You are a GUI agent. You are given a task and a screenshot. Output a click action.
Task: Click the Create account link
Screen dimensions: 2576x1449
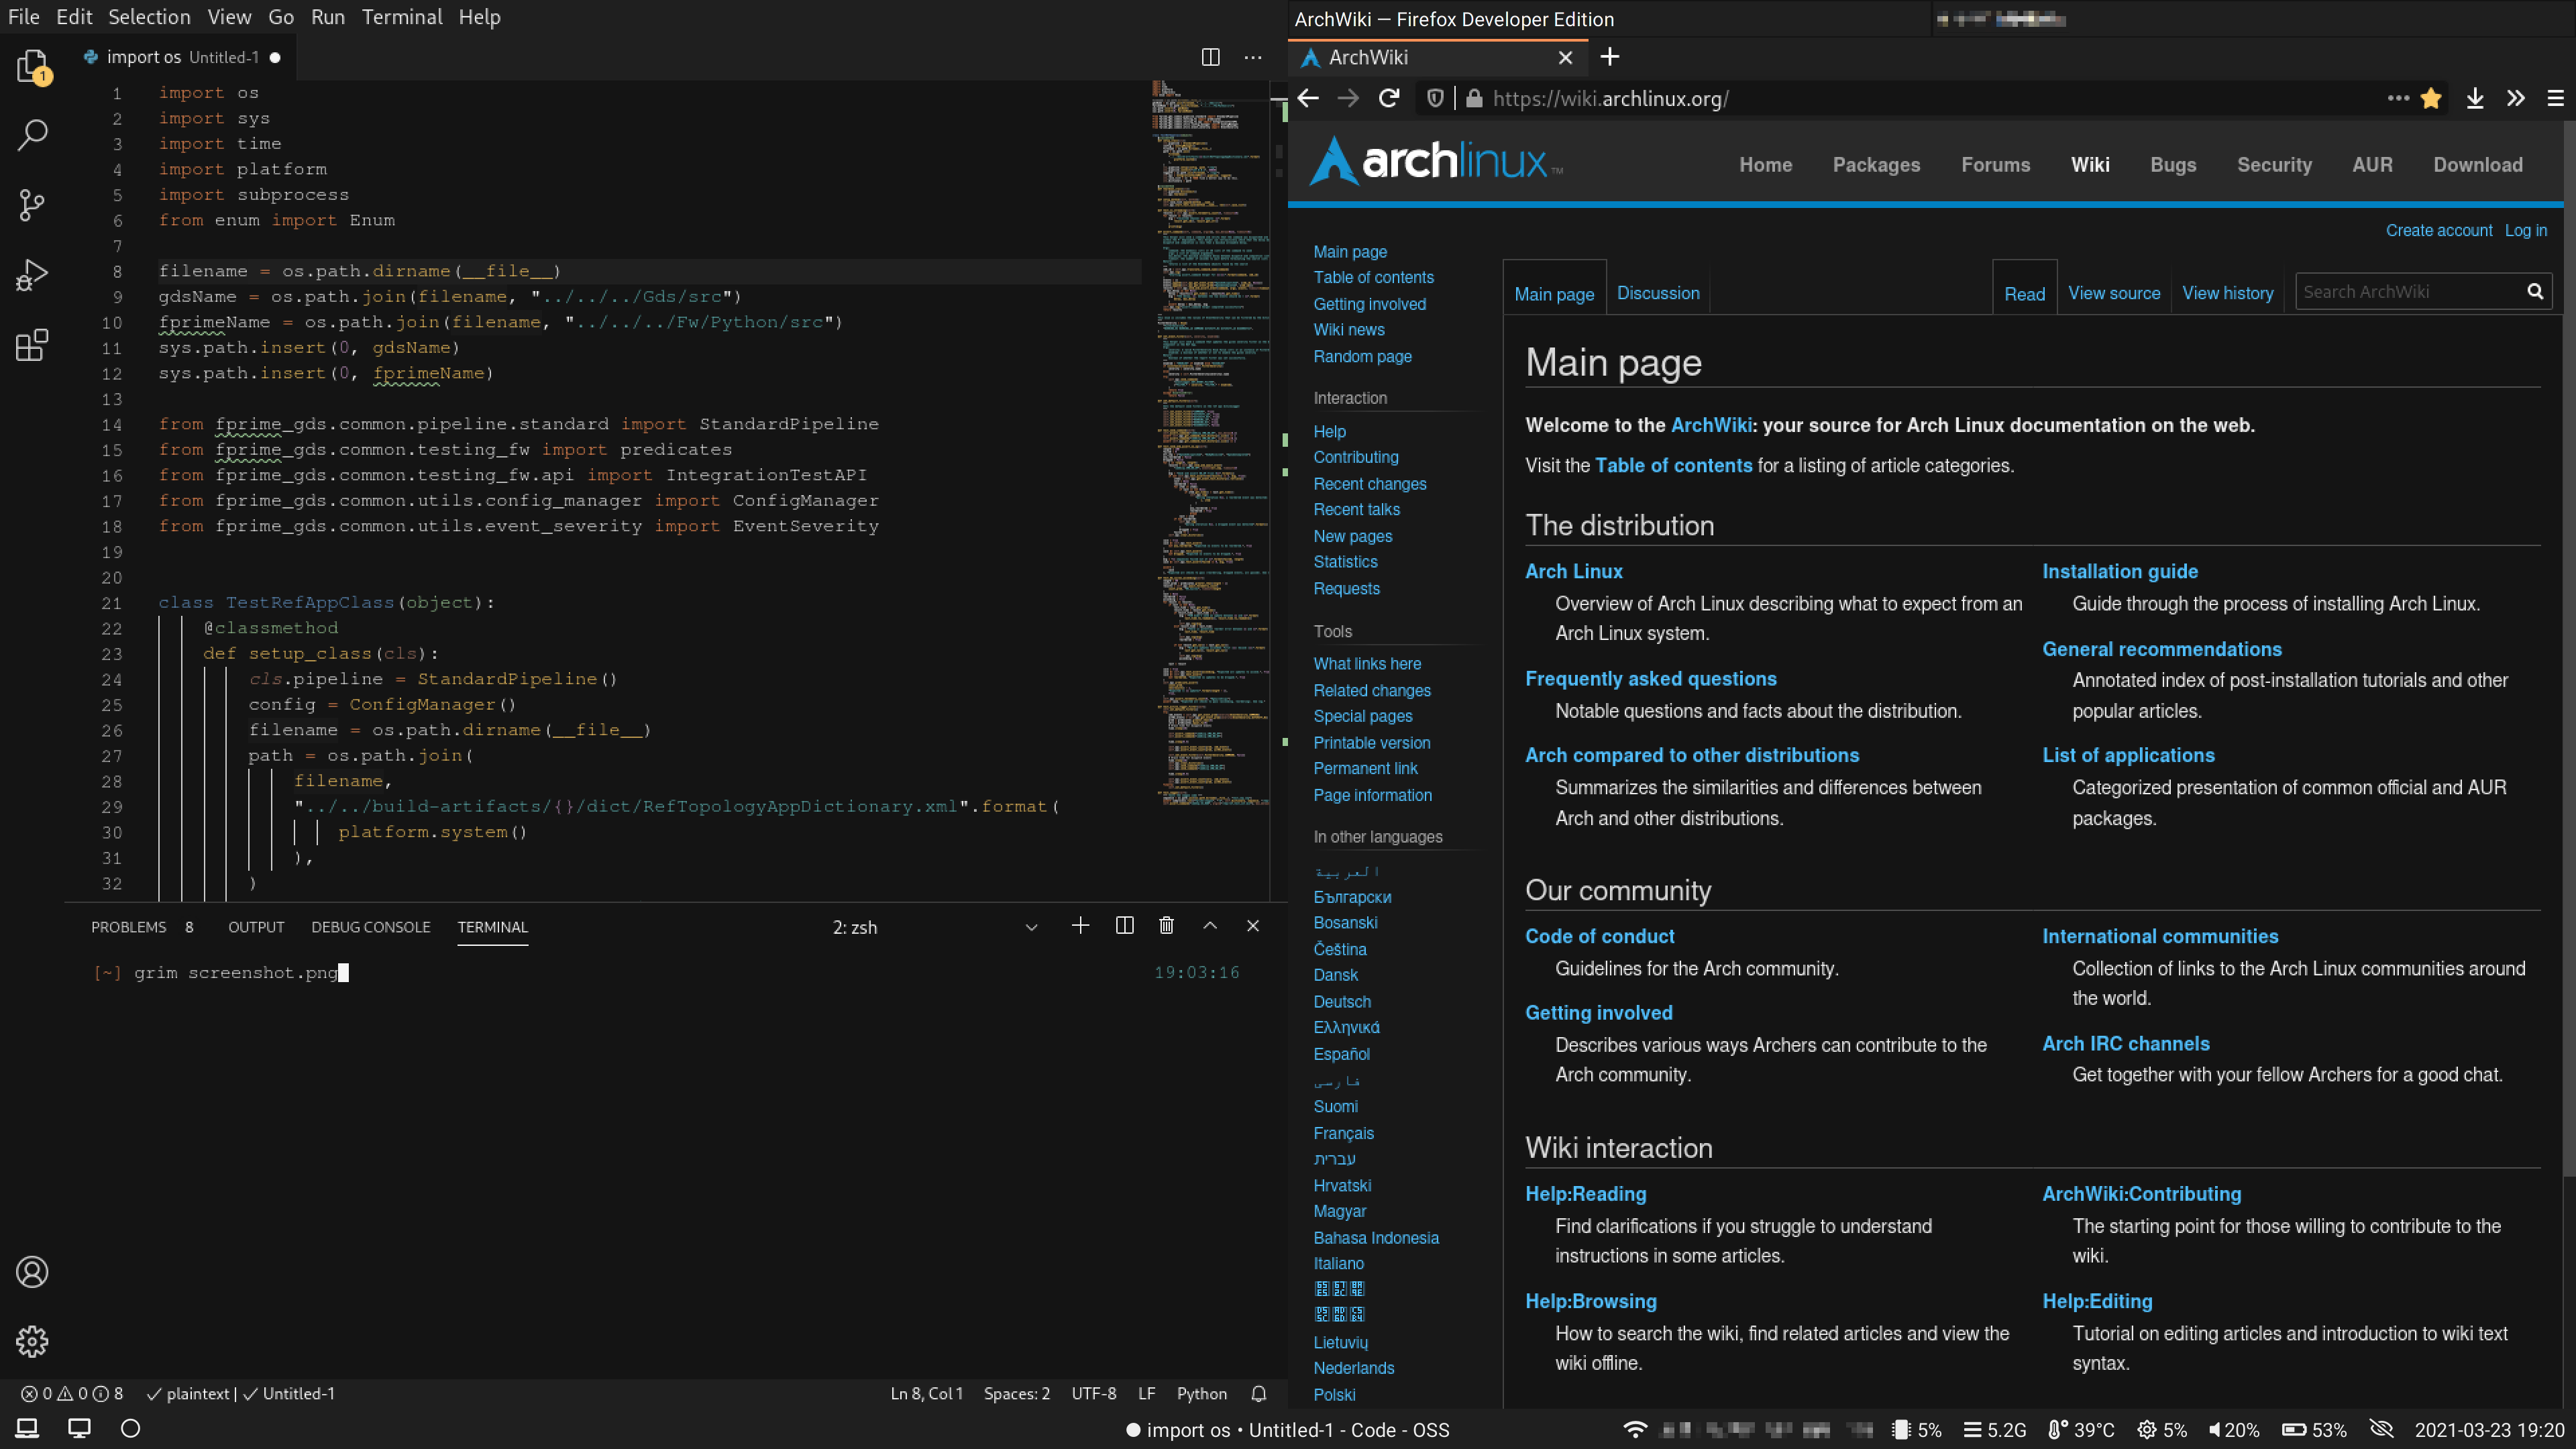tap(2439, 230)
